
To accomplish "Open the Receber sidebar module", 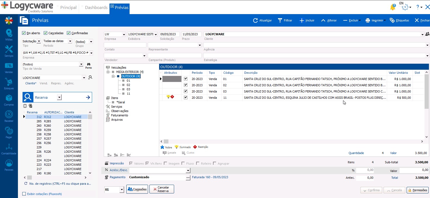I will point(9,116).
